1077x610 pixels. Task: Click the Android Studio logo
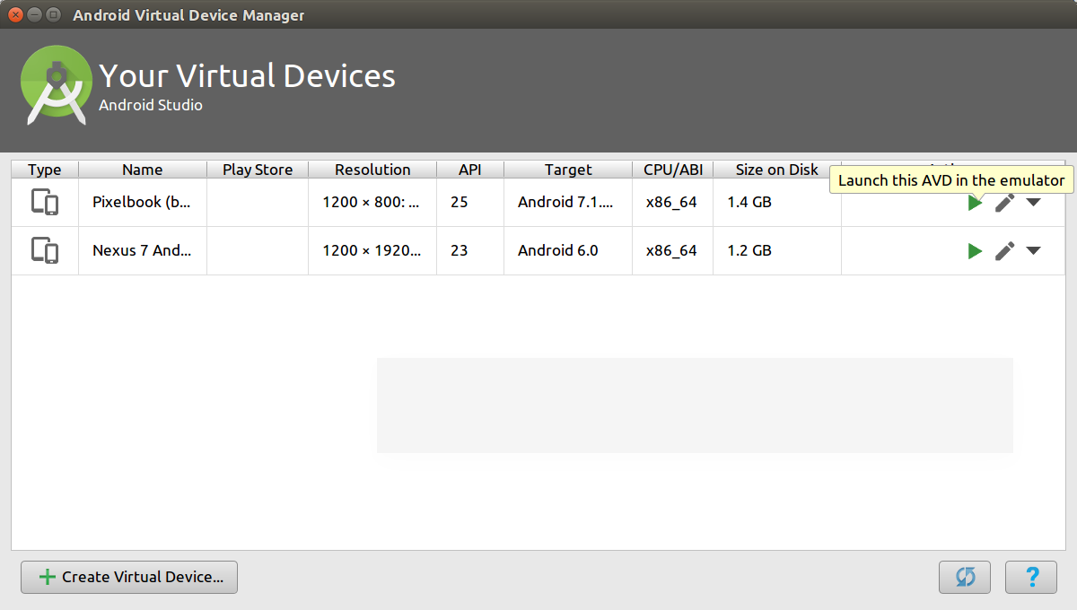[x=56, y=85]
